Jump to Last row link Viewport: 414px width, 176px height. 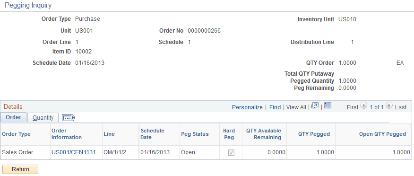point(401,107)
